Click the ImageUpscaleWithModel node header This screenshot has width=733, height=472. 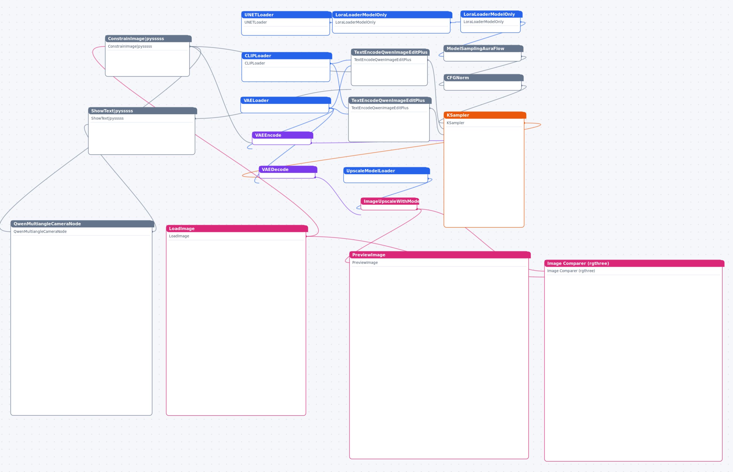[x=390, y=201]
